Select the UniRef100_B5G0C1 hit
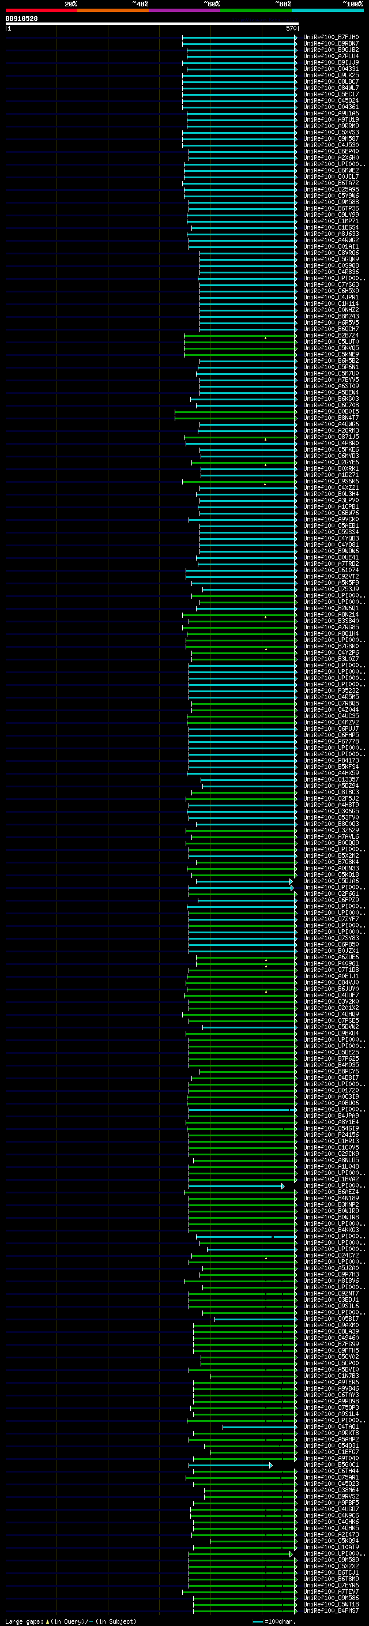Screen dimensions: 369x1626 (x=330, y=1464)
